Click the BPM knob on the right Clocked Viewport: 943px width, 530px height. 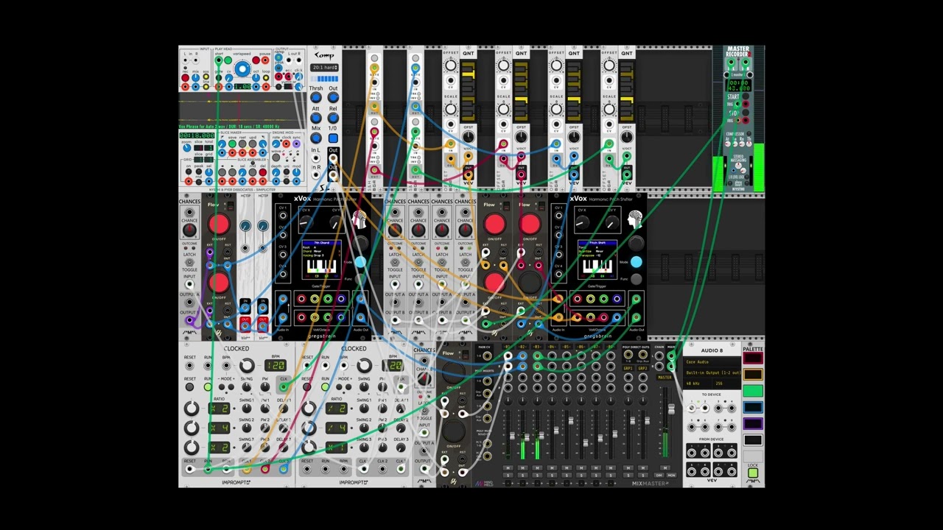[365, 365]
